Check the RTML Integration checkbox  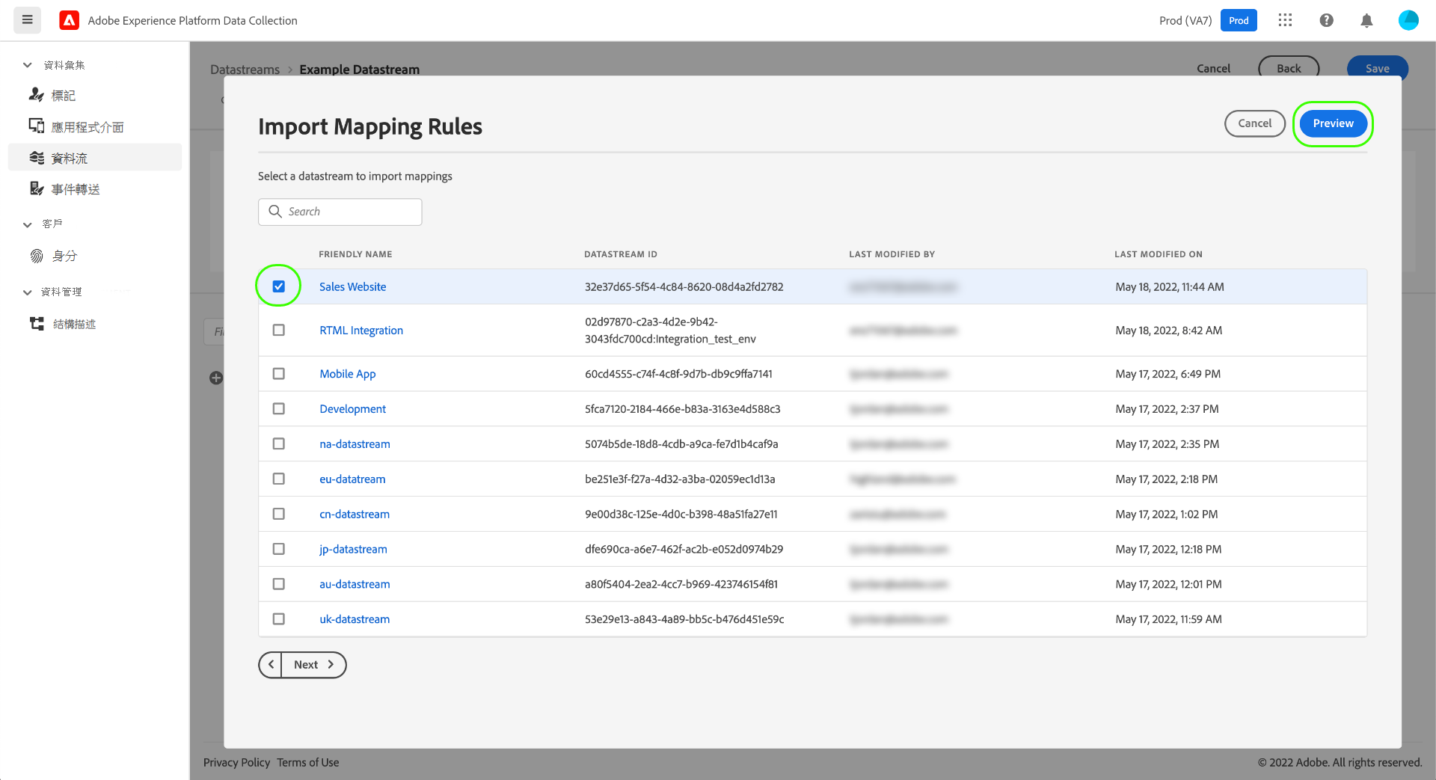pyautogui.click(x=279, y=330)
